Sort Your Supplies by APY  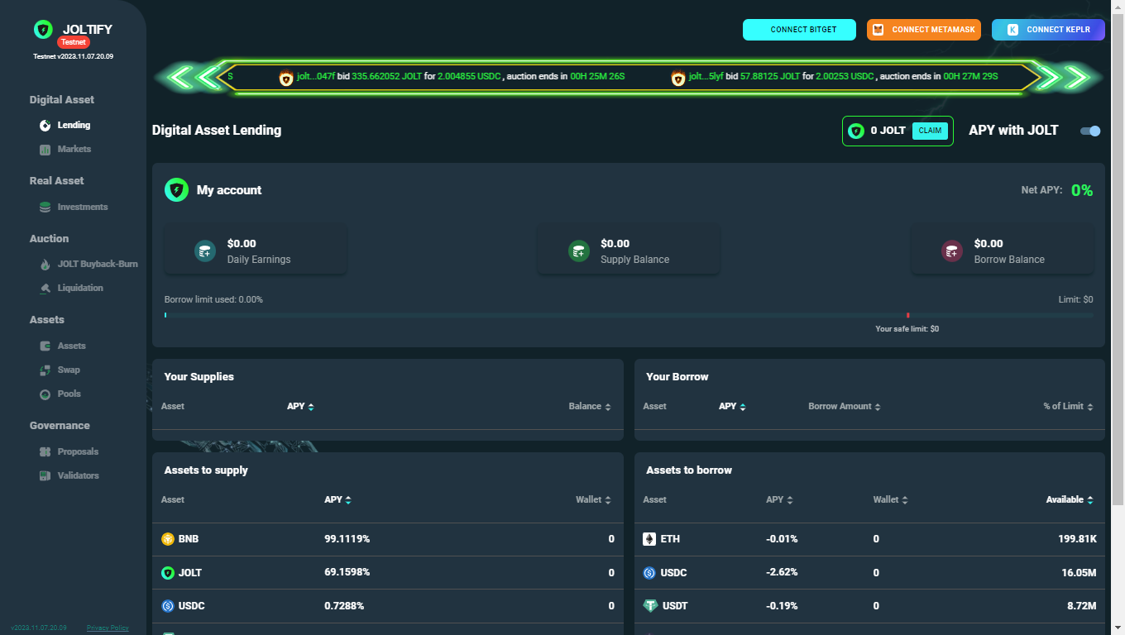click(x=301, y=407)
